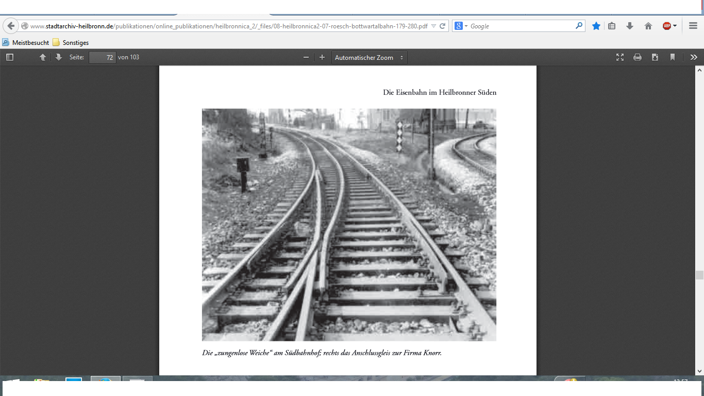Image resolution: width=704 pixels, height=396 pixels.
Task: Bookmark this page with the star icon
Action: pyautogui.click(x=596, y=26)
